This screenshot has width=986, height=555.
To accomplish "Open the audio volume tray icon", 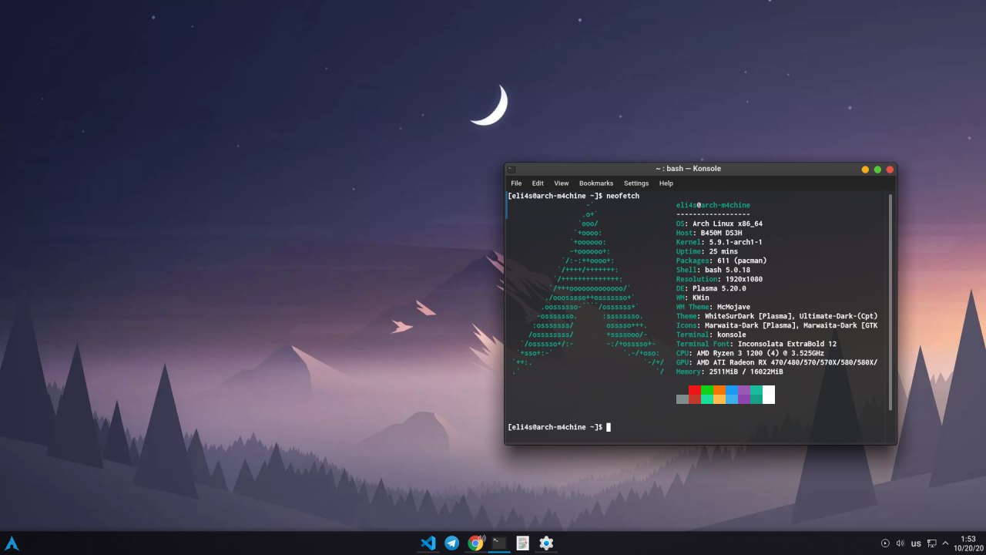I will point(900,543).
